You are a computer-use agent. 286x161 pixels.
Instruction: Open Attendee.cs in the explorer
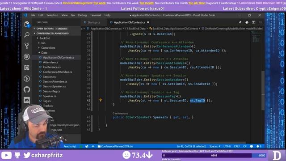click(50, 62)
